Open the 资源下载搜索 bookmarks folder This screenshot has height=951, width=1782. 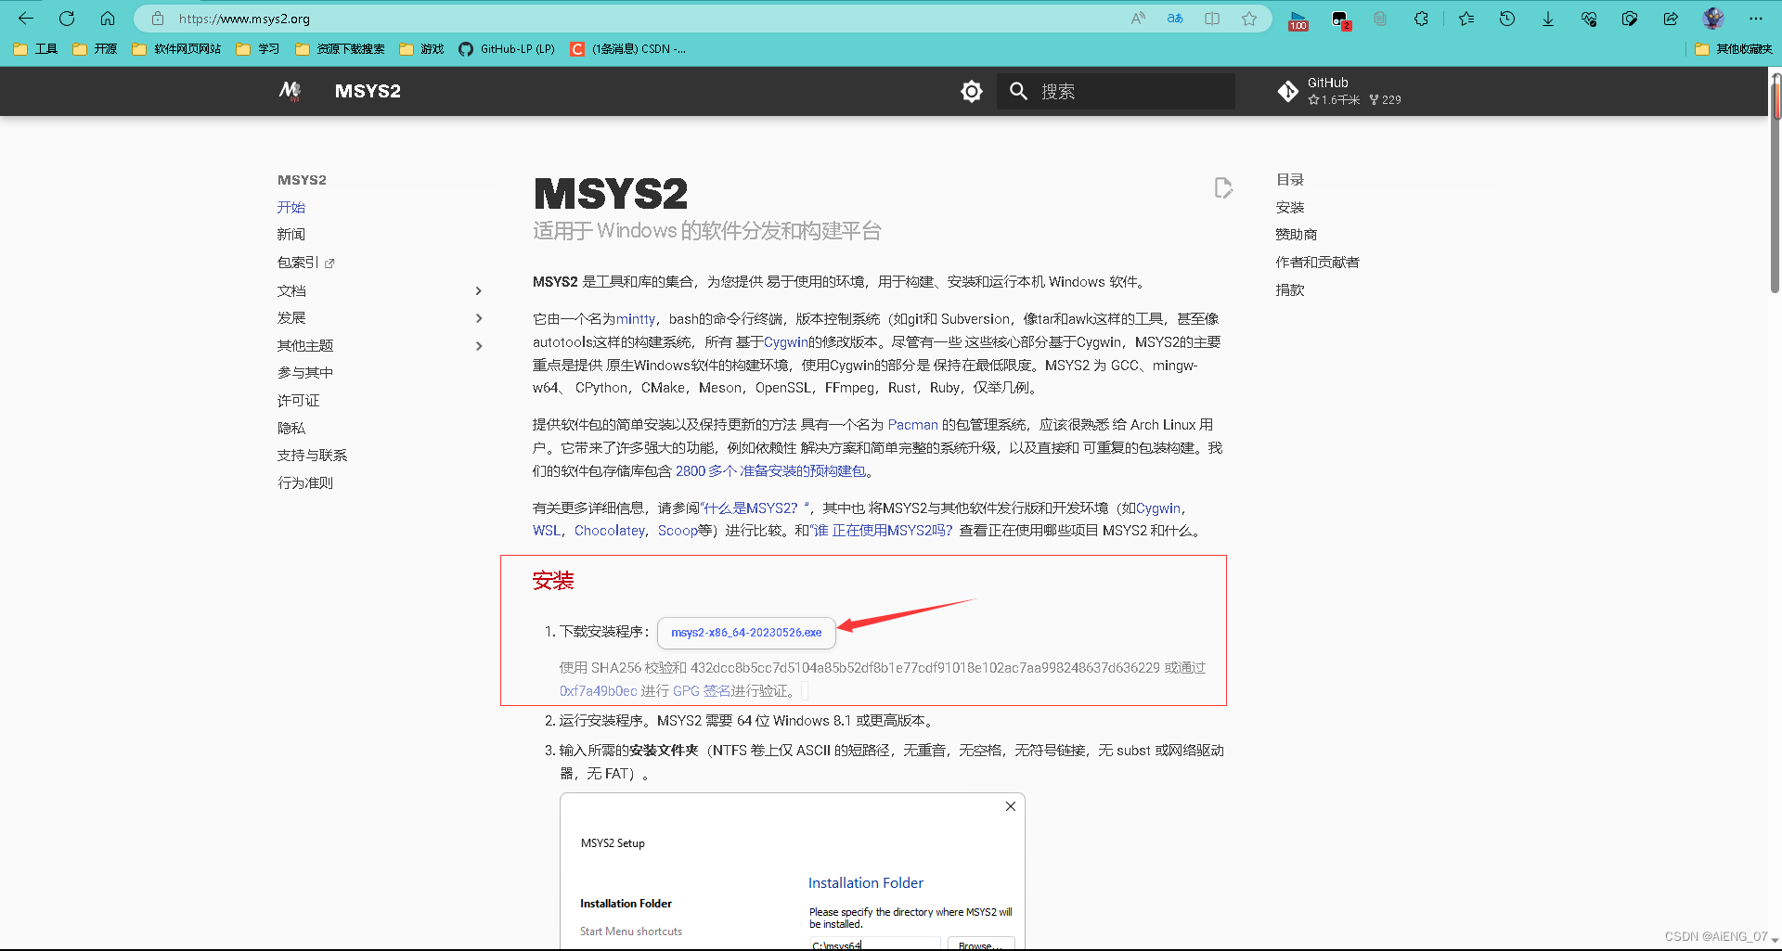coord(340,49)
